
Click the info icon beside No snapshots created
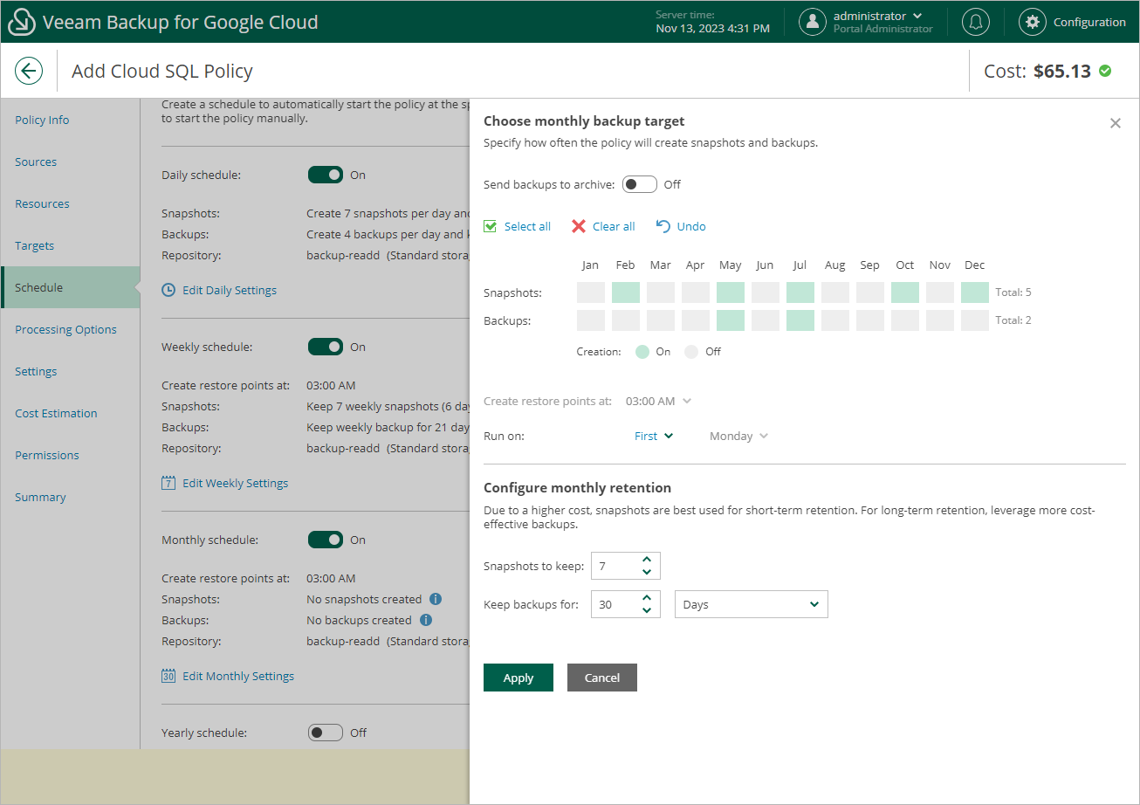[436, 599]
